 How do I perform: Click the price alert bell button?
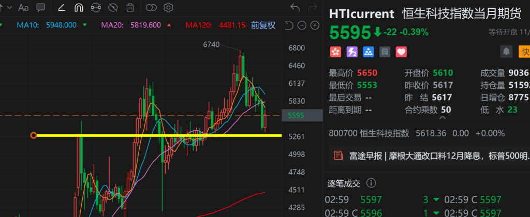506,52
